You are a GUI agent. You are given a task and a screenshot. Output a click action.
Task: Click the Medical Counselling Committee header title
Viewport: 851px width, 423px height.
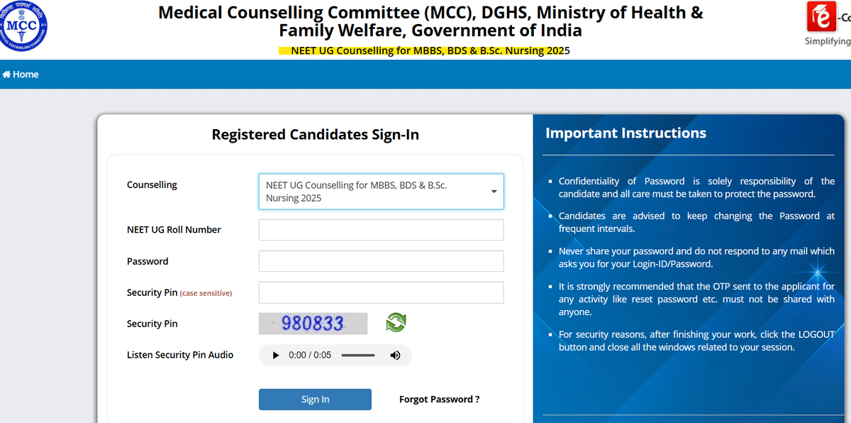[430, 21]
